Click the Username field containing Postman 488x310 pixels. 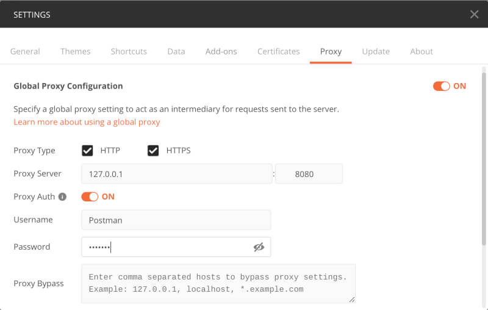(176, 220)
